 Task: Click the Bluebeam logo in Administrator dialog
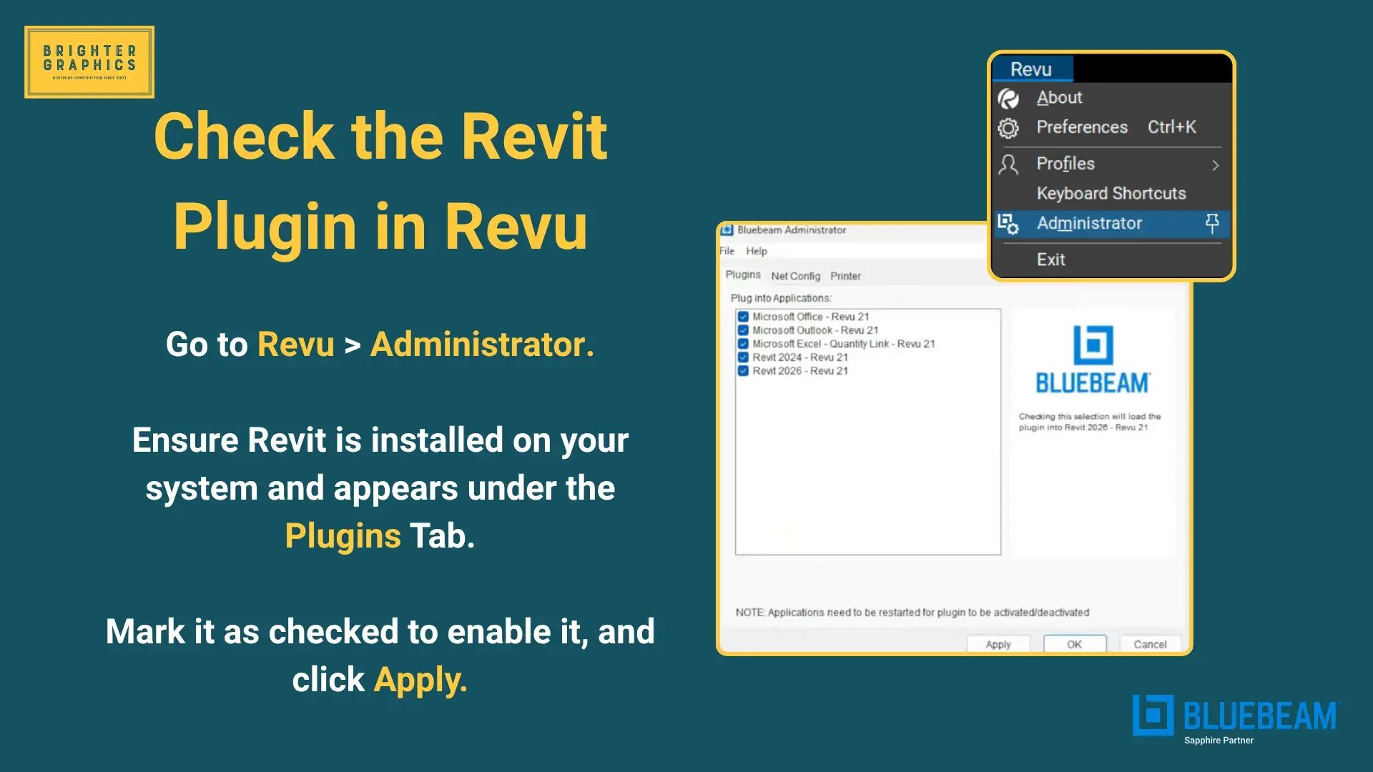pyautogui.click(x=1093, y=360)
